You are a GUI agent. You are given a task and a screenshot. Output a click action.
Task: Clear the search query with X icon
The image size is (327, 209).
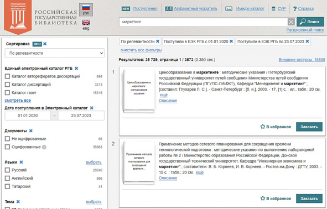(291, 22)
